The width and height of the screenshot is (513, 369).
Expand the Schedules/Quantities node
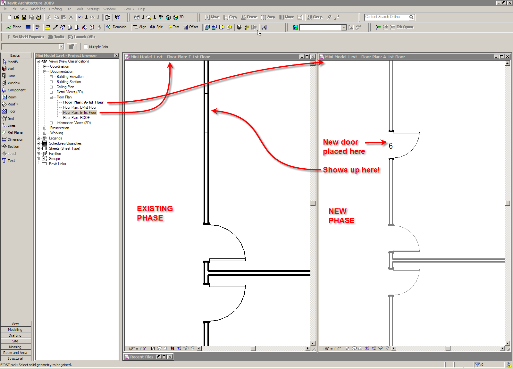coord(38,143)
